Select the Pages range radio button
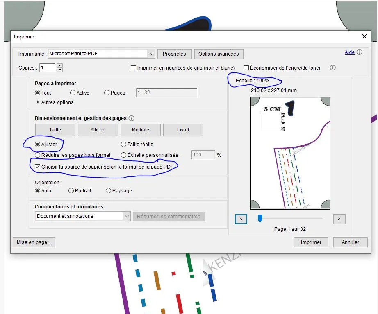 coord(107,93)
